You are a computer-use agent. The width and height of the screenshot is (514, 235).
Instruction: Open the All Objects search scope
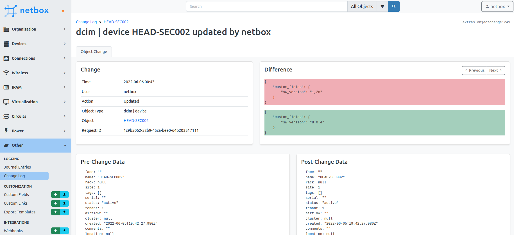[x=362, y=6]
